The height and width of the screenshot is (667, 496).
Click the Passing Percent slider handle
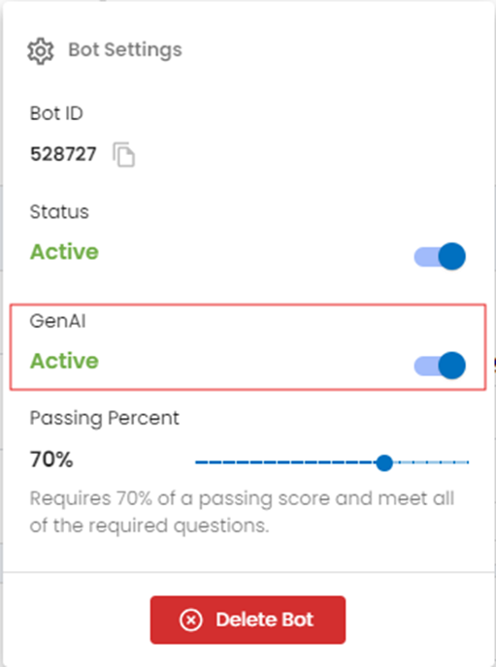click(384, 462)
